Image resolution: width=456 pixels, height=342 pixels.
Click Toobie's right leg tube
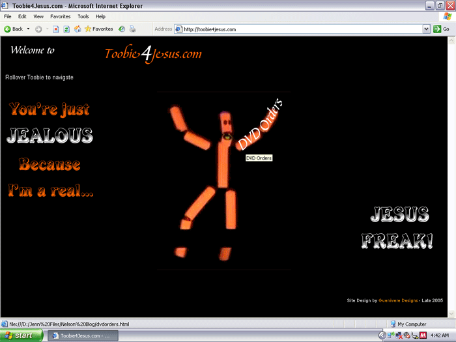pos(231,209)
